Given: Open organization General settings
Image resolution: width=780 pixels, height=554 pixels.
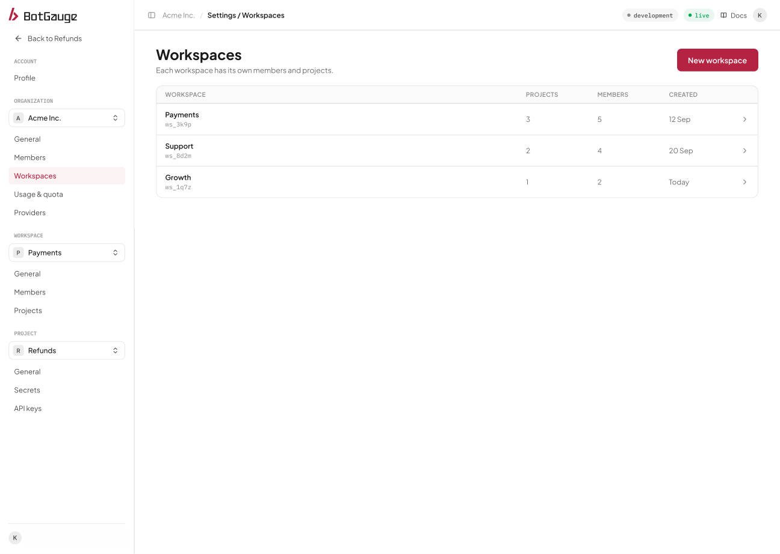Looking at the screenshot, I should coord(27,139).
